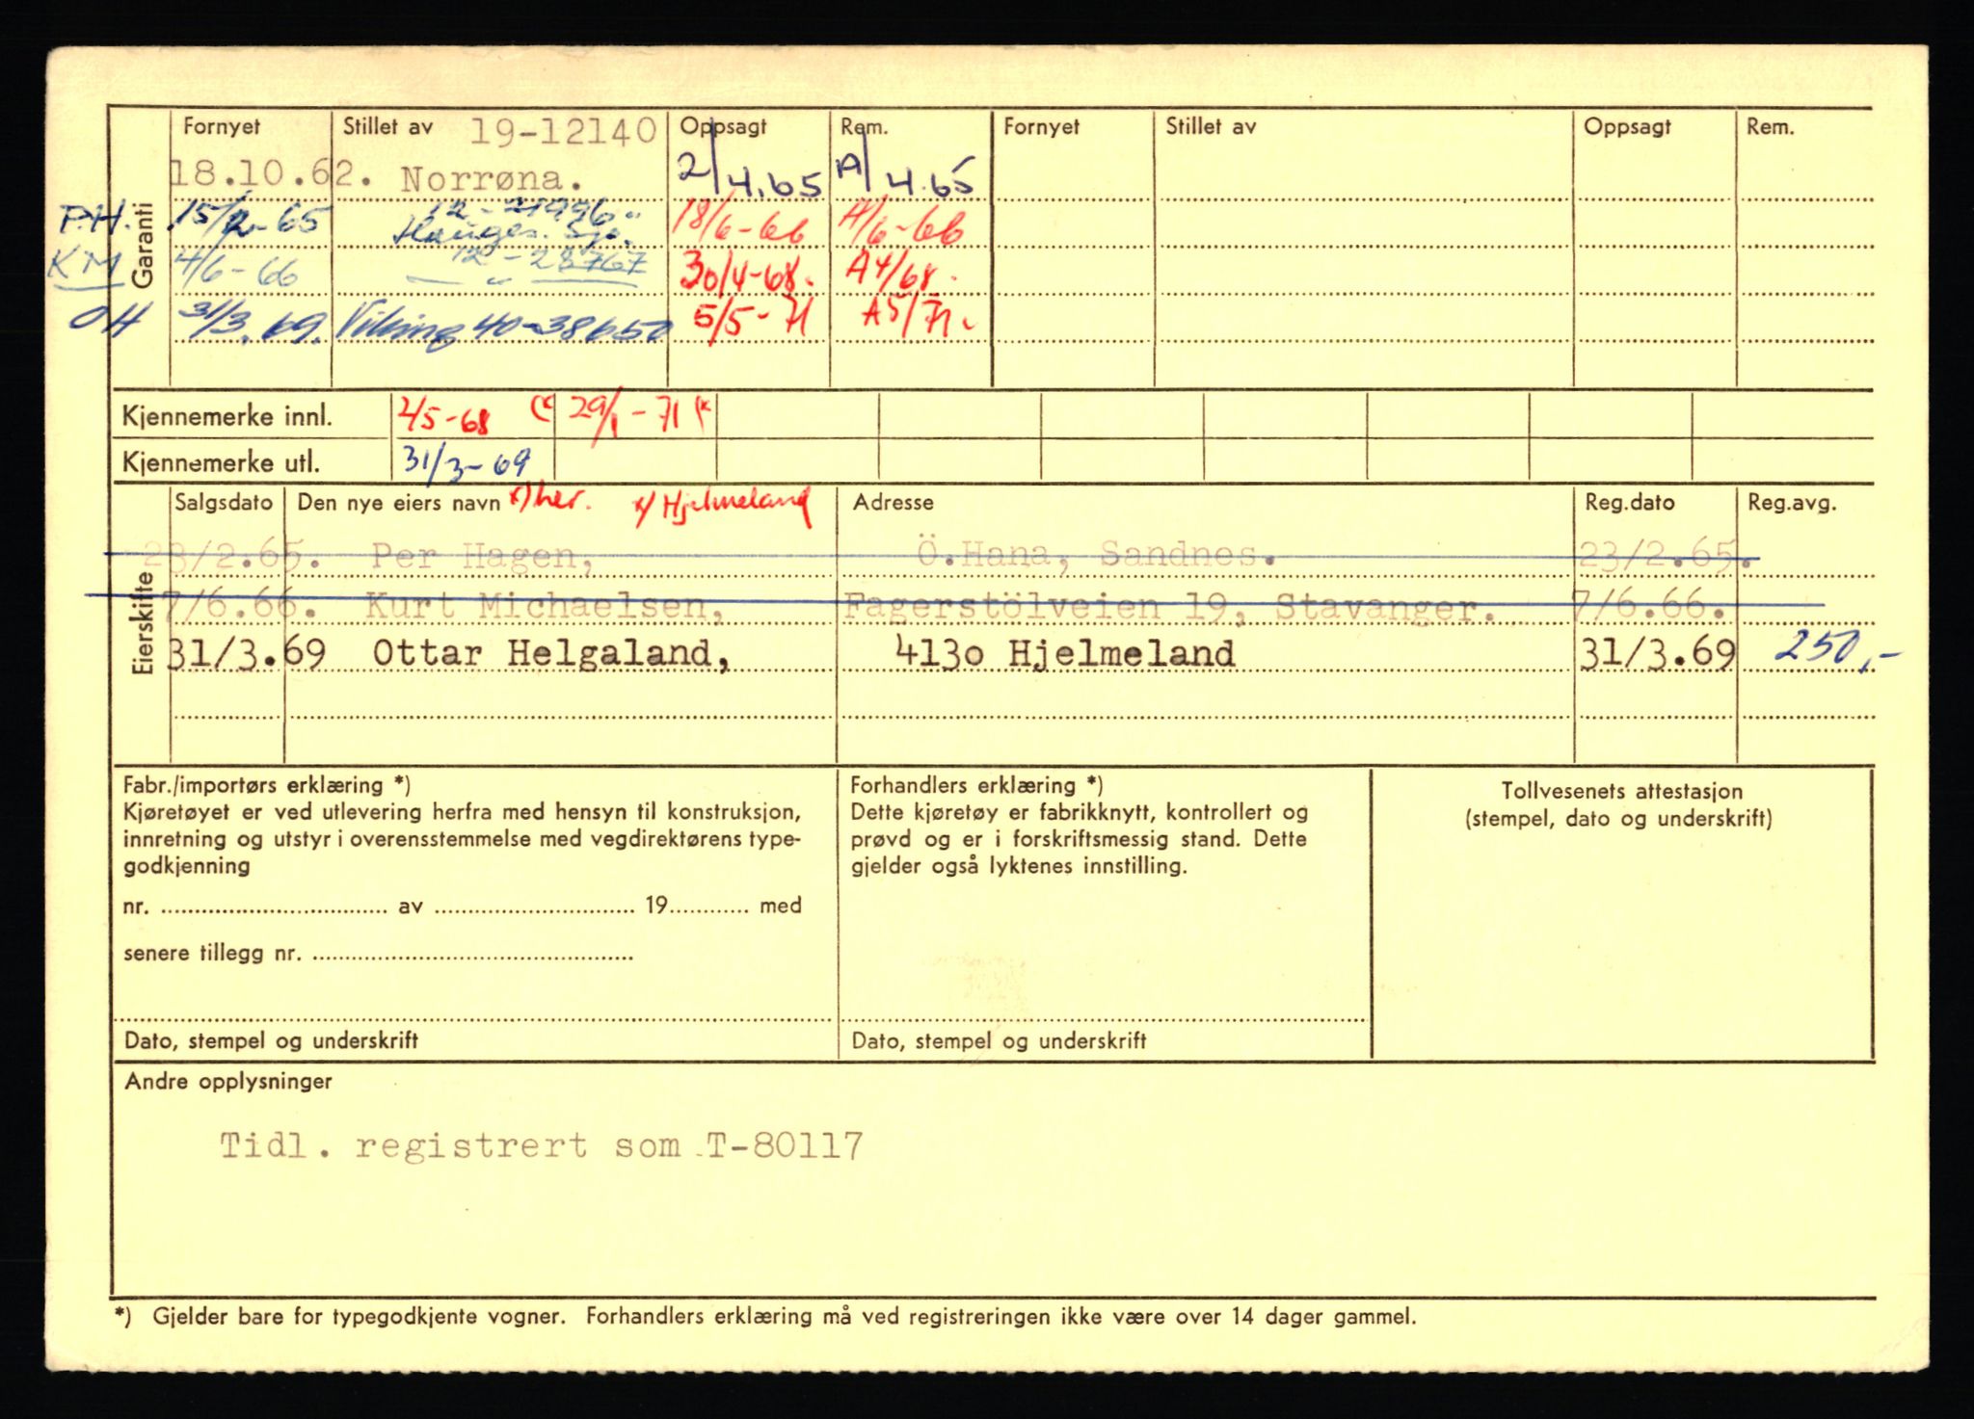The height and width of the screenshot is (1419, 1974).
Task: Click the blank senere tillegg nr. line
Action: tap(473, 956)
